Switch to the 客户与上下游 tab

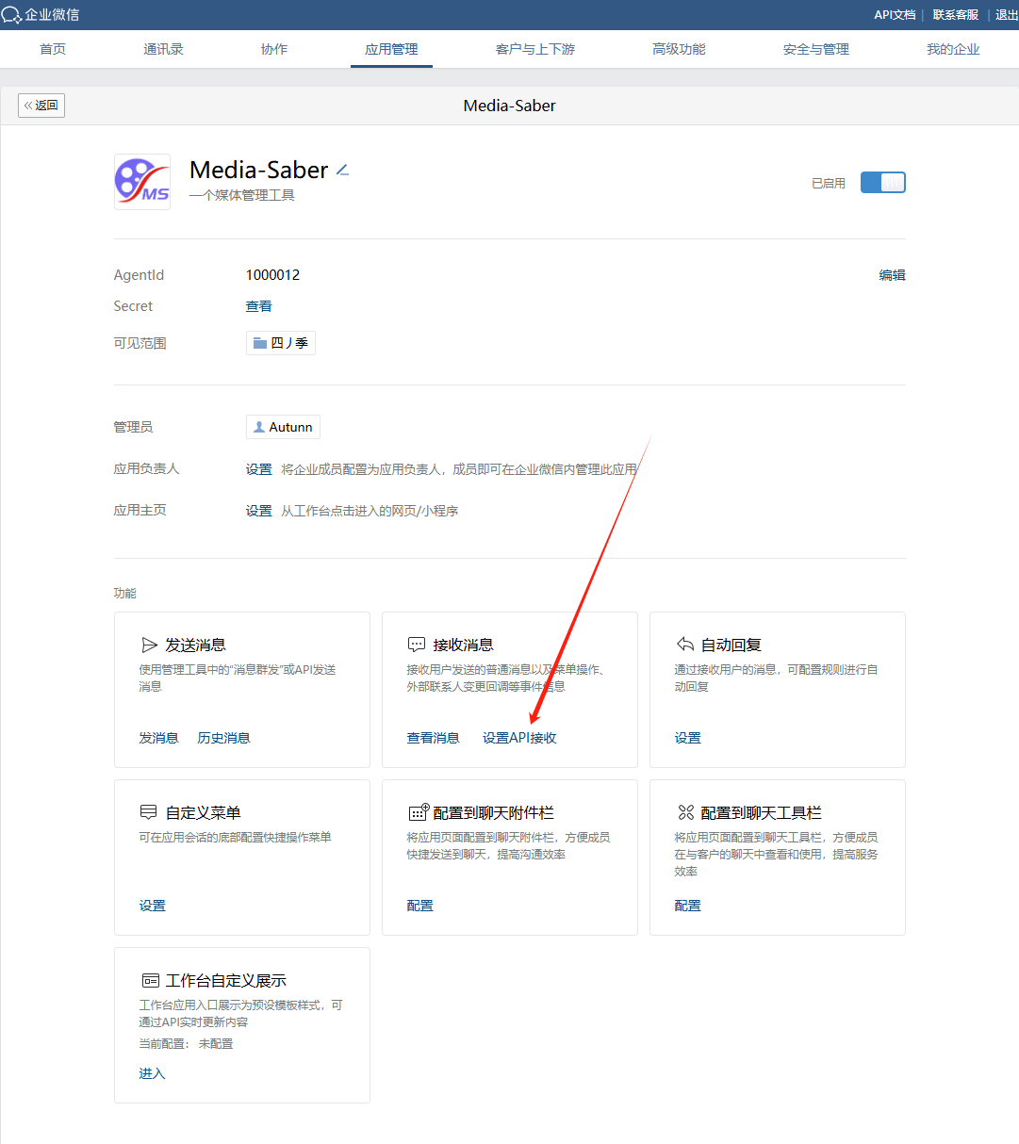point(534,49)
